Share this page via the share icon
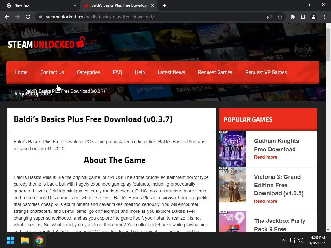The height and width of the screenshot is (248, 331). pyautogui.click(x=270, y=17)
